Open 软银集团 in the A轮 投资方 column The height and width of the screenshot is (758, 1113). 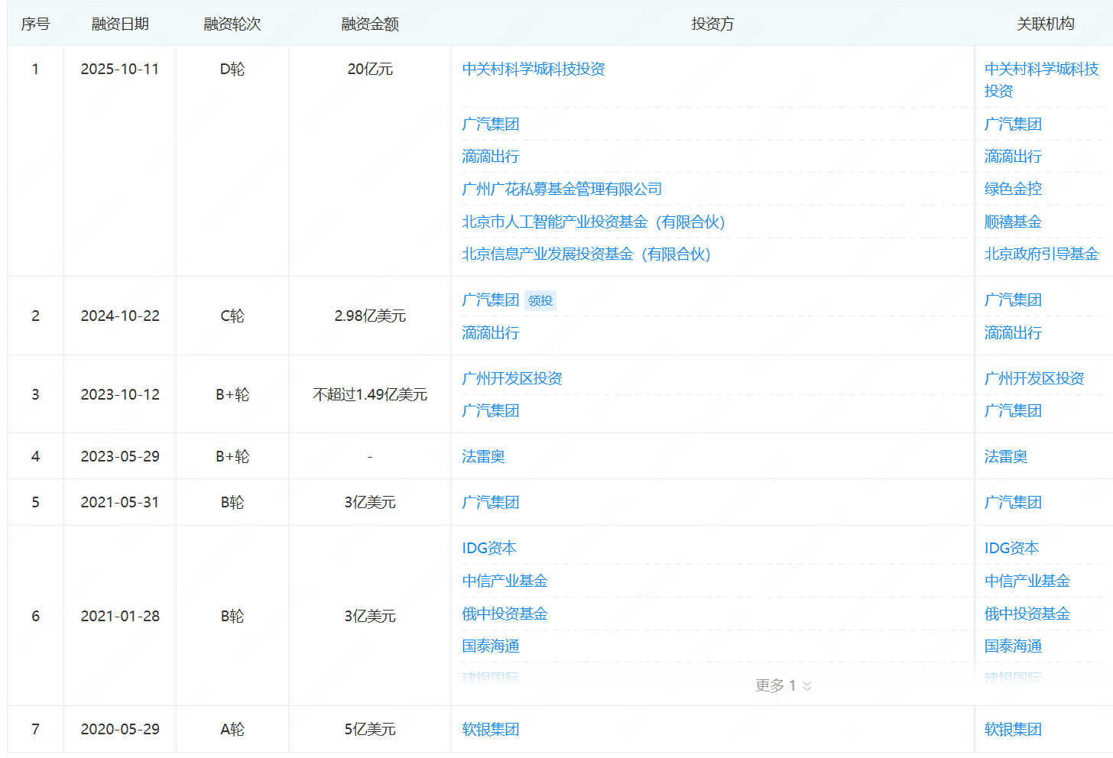coord(490,730)
